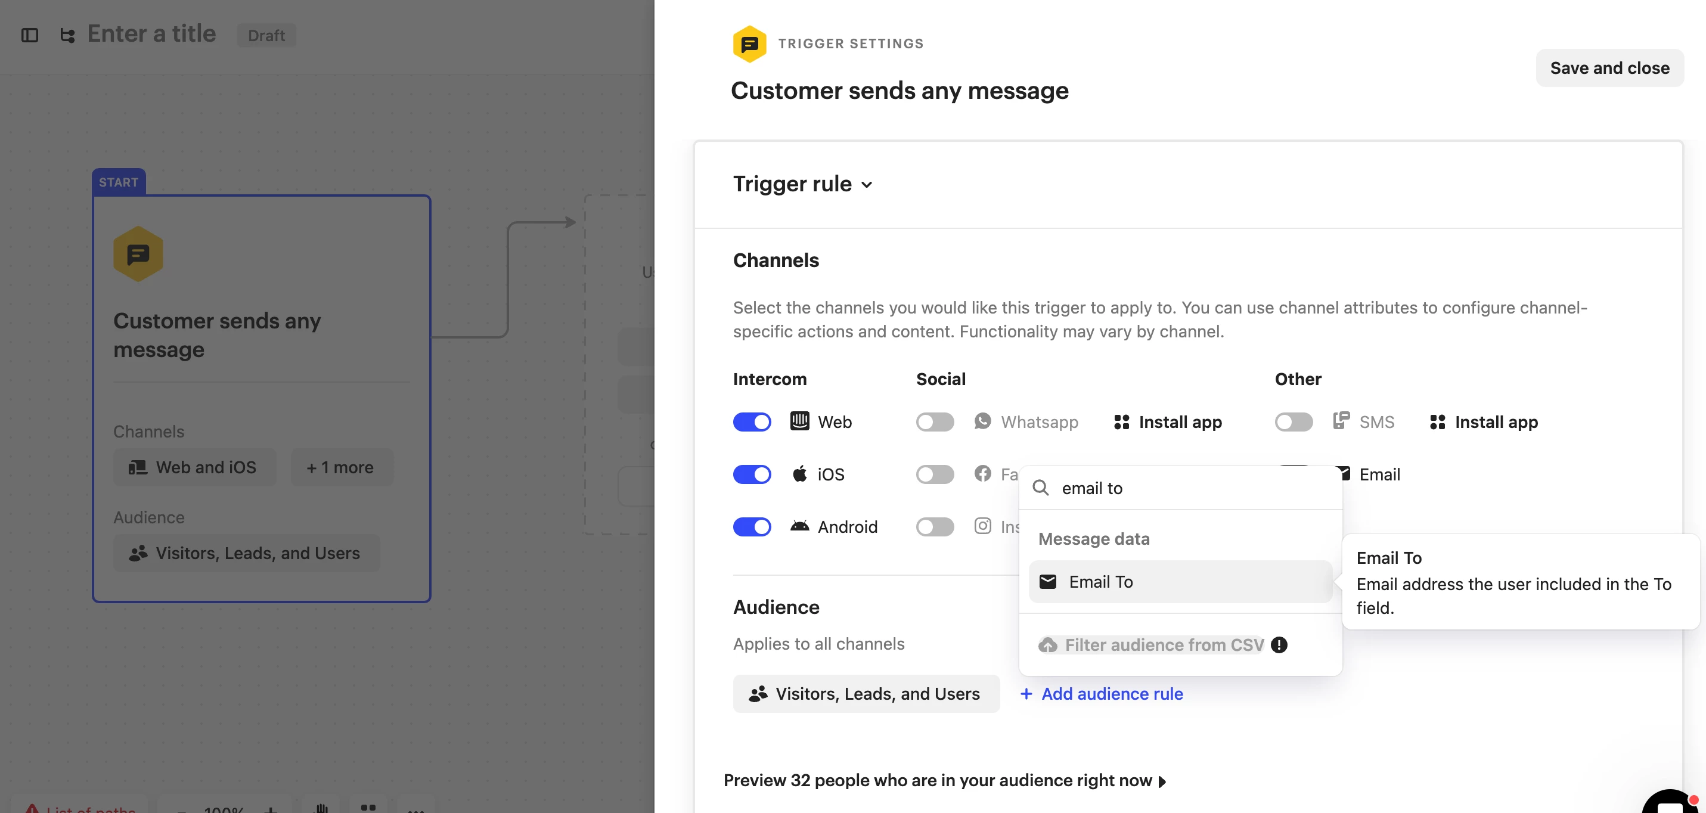Click the search field containing email to
Image resolution: width=1706 pixels, height=813 pixels.
tap(1180, 488)
